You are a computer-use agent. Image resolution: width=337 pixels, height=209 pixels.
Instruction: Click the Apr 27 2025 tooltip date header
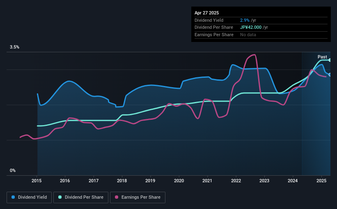click(206, 13)
